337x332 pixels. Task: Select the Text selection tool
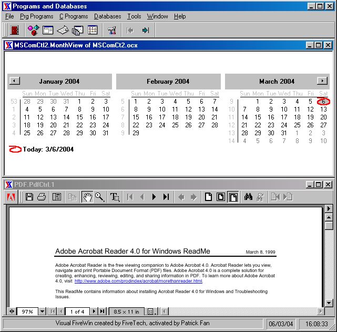115,197
